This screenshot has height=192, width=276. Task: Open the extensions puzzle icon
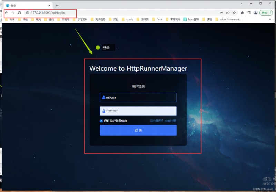(x=243, y=13)
